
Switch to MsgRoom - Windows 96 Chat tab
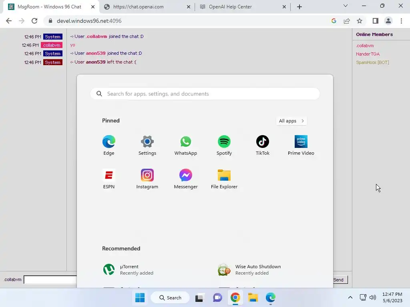[x=50, y=7]
